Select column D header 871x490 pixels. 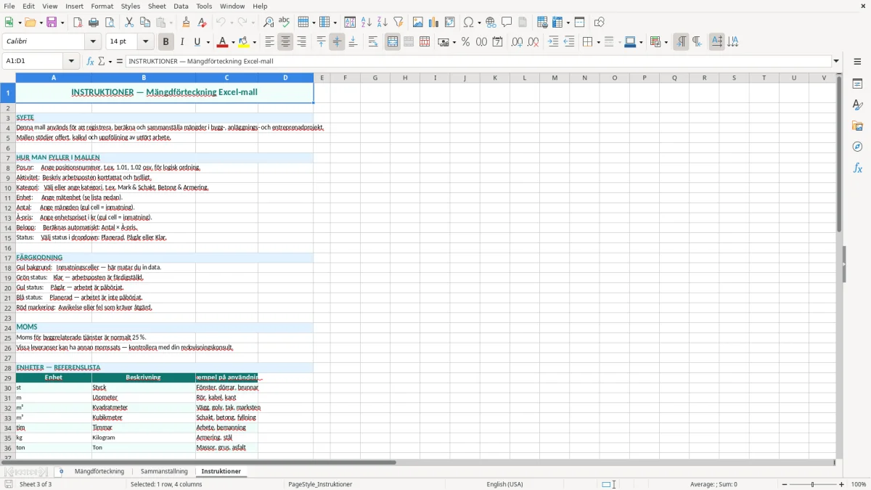(x=285, y=78)
